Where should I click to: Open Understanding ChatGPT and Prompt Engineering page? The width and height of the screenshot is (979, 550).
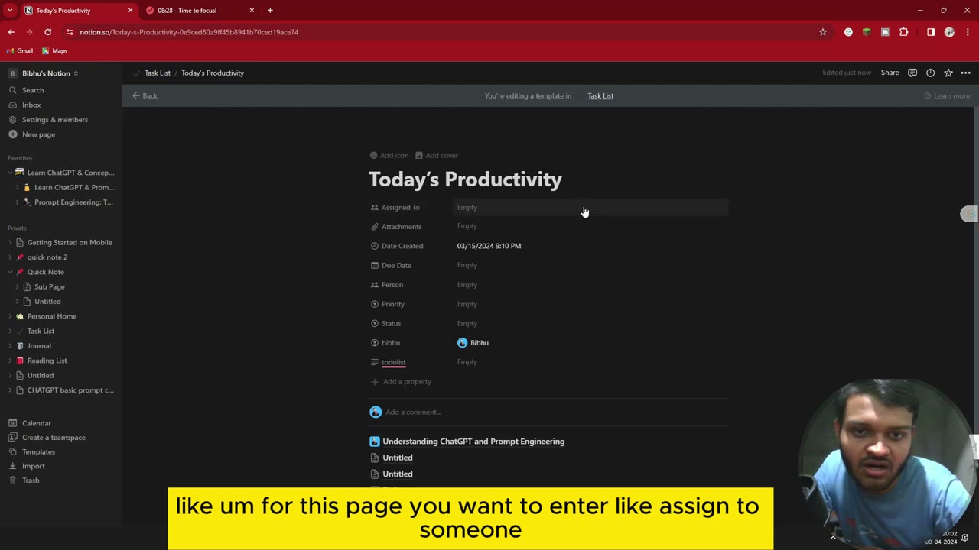tap(473, 442)
